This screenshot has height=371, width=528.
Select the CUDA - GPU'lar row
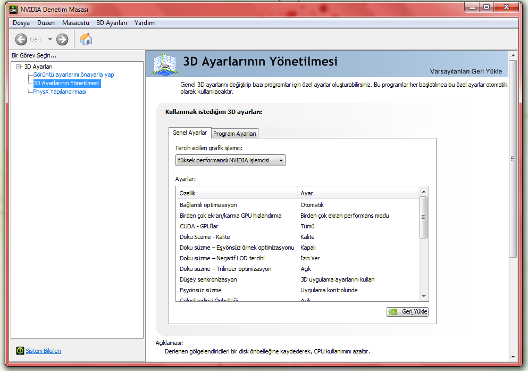tap(298, 226)
